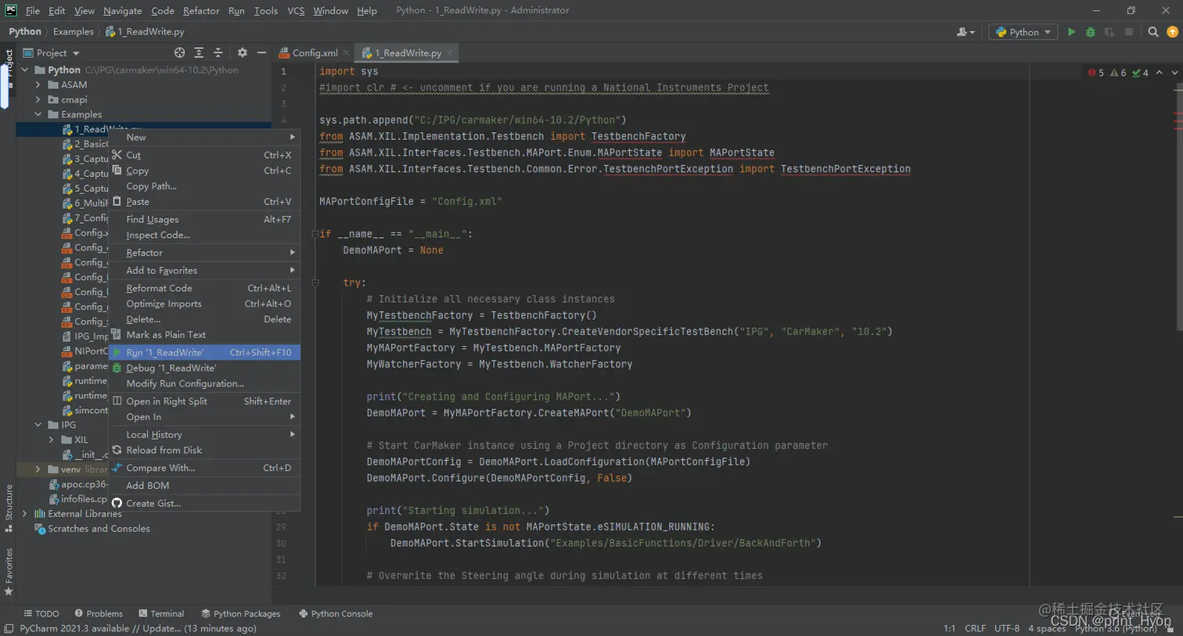
Task: Collapse the Examples folder
Action: coord(38,114)
